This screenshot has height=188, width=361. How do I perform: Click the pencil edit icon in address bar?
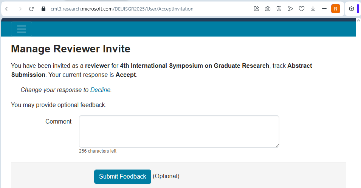(x=256, y=9)
